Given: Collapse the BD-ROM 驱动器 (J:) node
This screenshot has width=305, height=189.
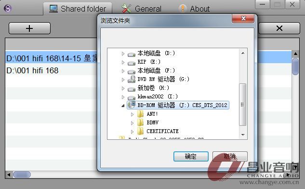Looking at the screenshot, I should (123, 106).
